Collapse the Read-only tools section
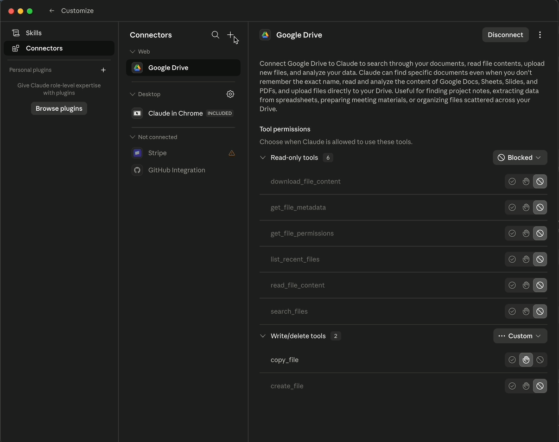Image resolution: width=559 pixels, height=442 pixels. point(263,158)
